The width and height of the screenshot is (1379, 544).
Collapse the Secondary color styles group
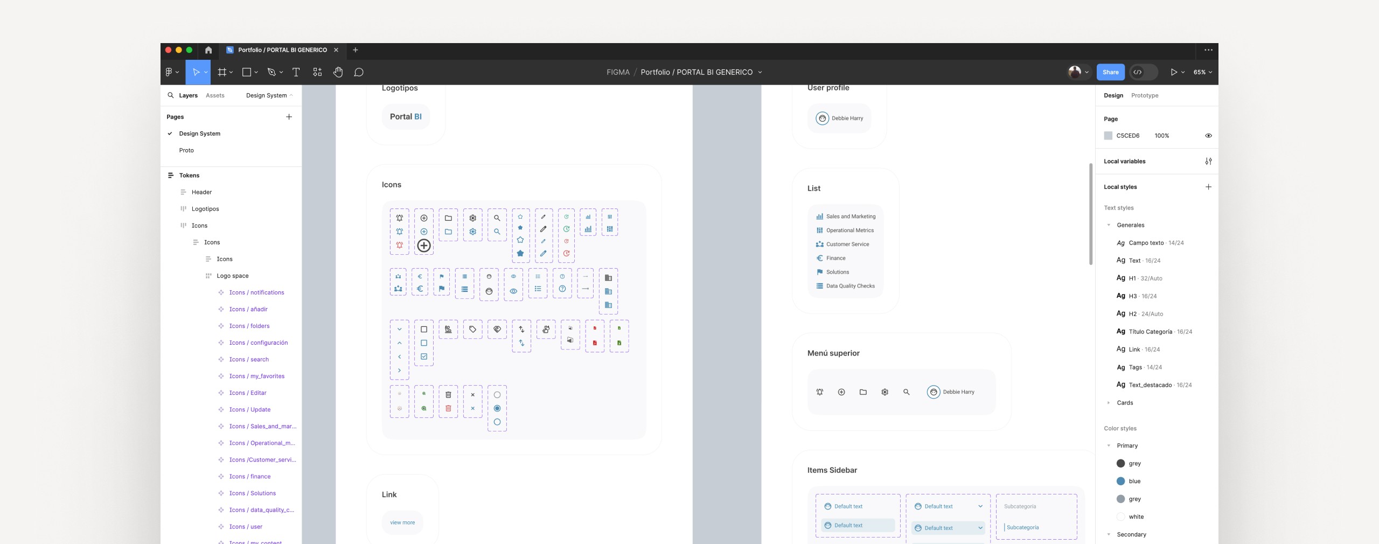click(x=1109, y=535)
